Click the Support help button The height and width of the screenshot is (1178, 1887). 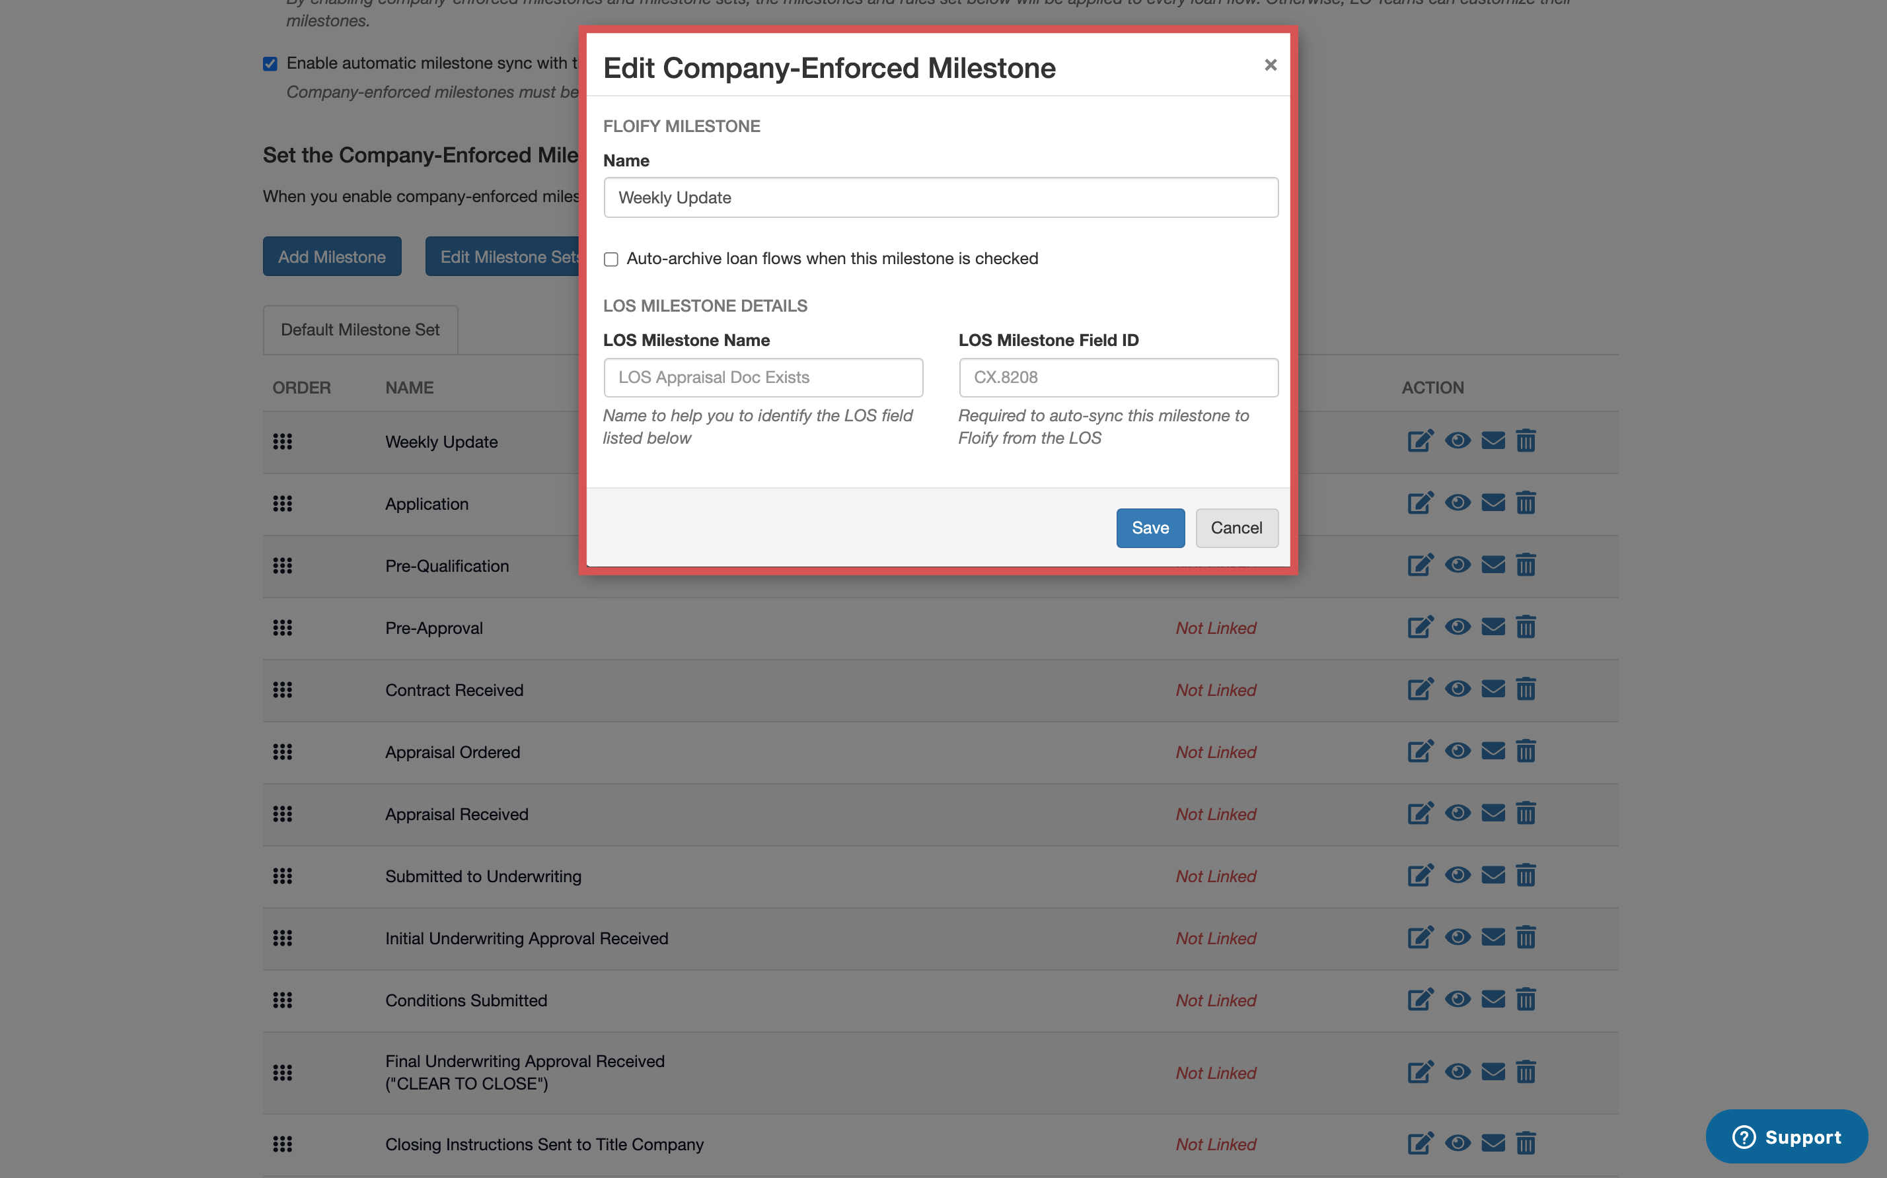[x=1786, y=1136]
